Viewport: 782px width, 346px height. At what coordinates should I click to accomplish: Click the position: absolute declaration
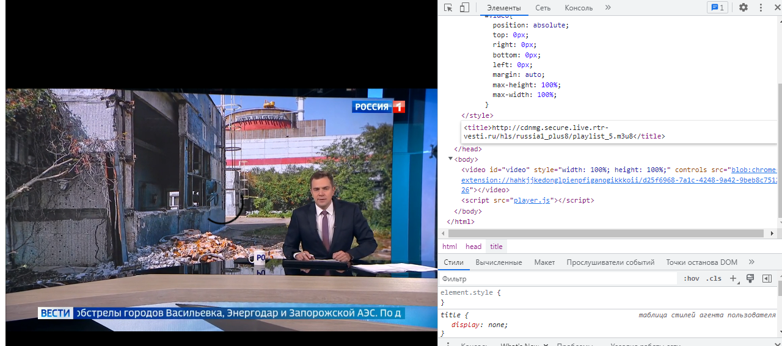click(530, 25)
